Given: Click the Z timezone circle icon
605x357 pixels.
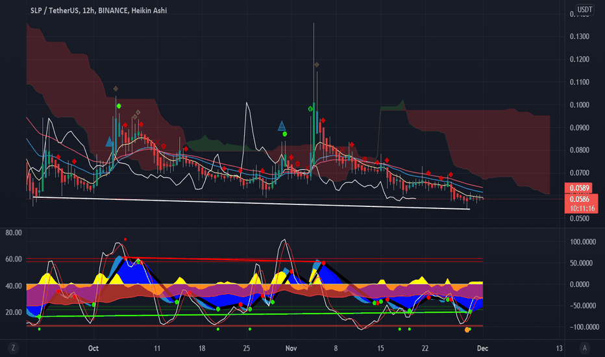Looking at the screenshot, I should (13, 348).
